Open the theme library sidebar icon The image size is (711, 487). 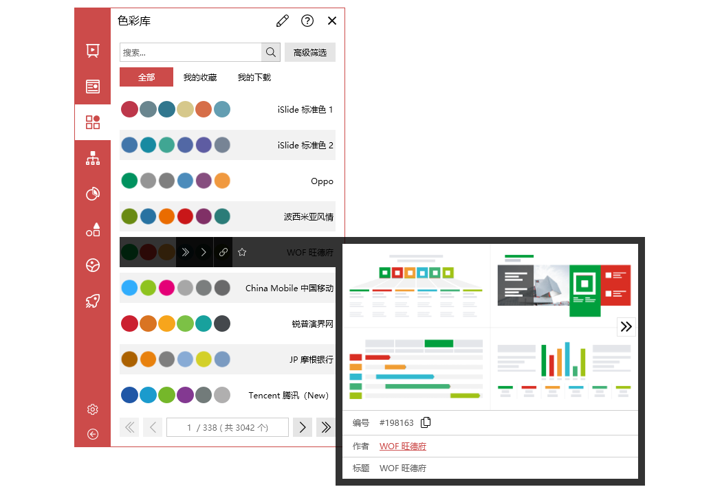pyautogui.click(x=93, y=50)
